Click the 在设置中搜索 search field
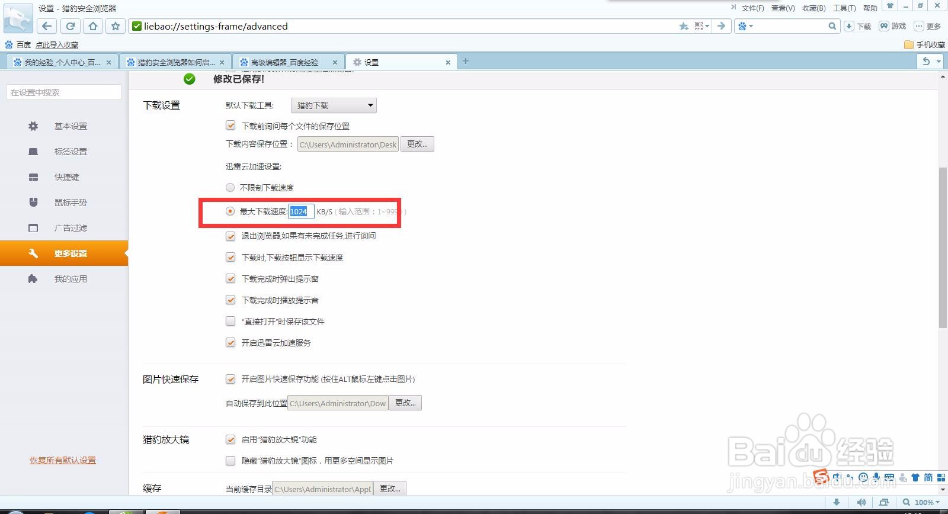The image size is (948, 514). click(x=64, y=92)
